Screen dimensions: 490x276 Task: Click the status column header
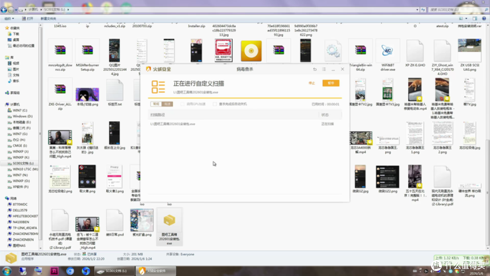coord(325,115)
